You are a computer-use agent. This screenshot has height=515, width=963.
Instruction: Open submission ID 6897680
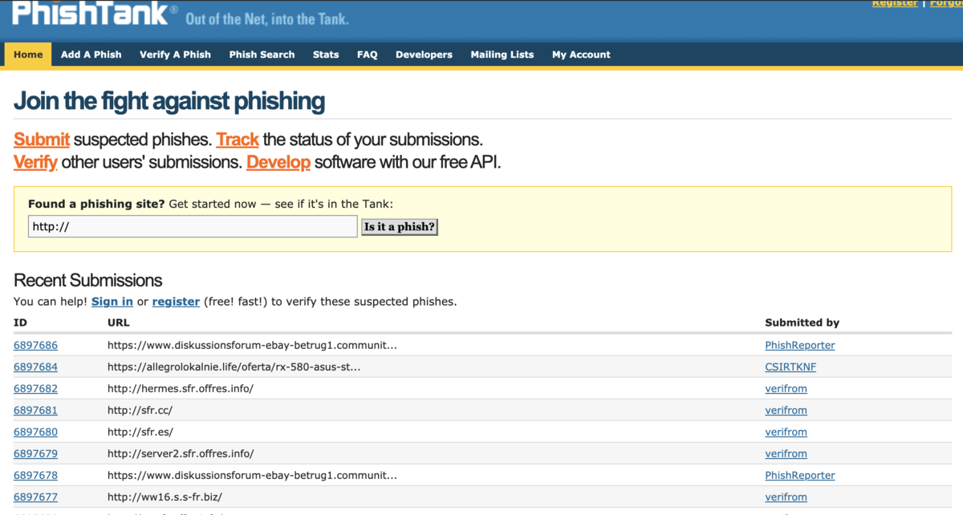35,432
